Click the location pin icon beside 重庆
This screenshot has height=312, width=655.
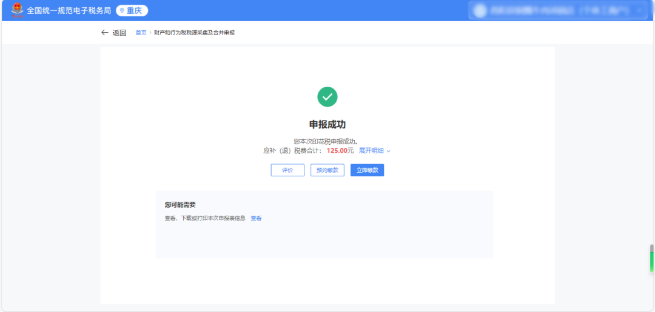tap(122, 11)
